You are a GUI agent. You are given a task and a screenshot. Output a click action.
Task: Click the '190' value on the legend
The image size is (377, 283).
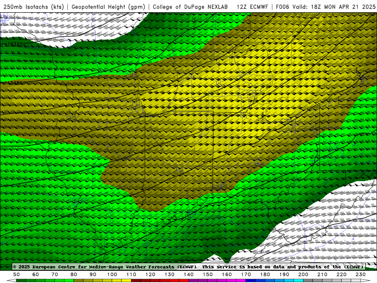click(284, 275)
